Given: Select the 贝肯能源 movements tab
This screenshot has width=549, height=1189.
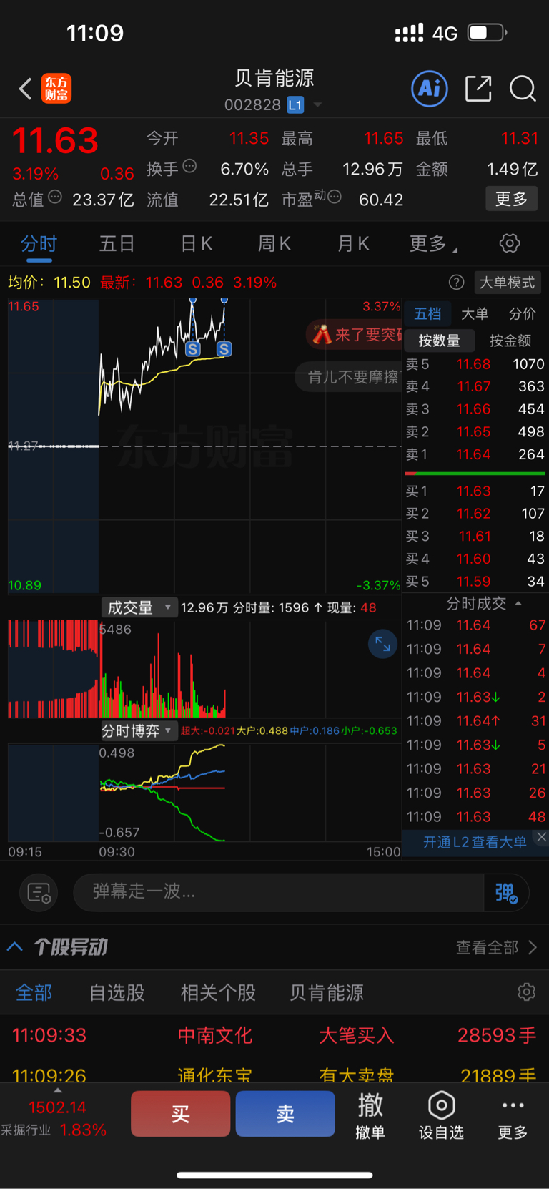Looking at the screenshot, I should point(327,992).
